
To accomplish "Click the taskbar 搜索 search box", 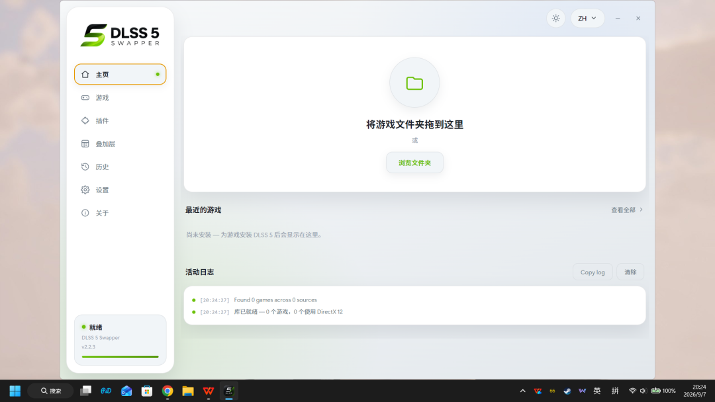I will point(50,391).
